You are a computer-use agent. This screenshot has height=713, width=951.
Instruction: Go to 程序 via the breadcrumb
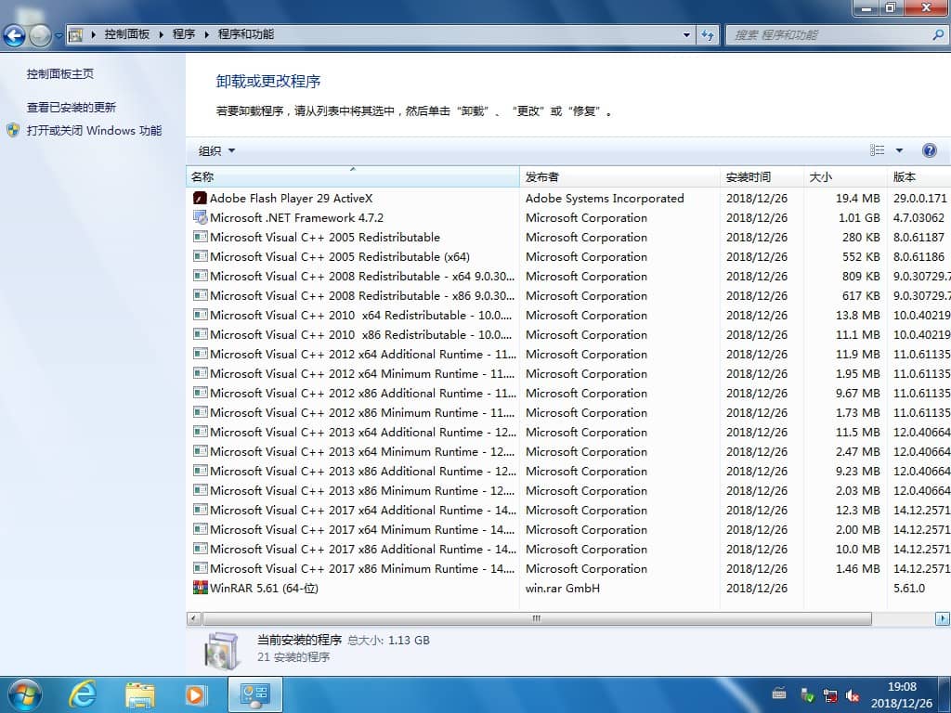coord(183,34)
